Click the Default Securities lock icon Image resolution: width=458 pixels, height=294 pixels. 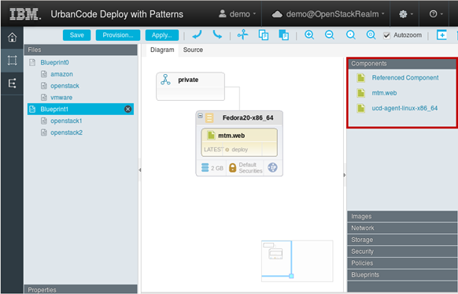232,168
